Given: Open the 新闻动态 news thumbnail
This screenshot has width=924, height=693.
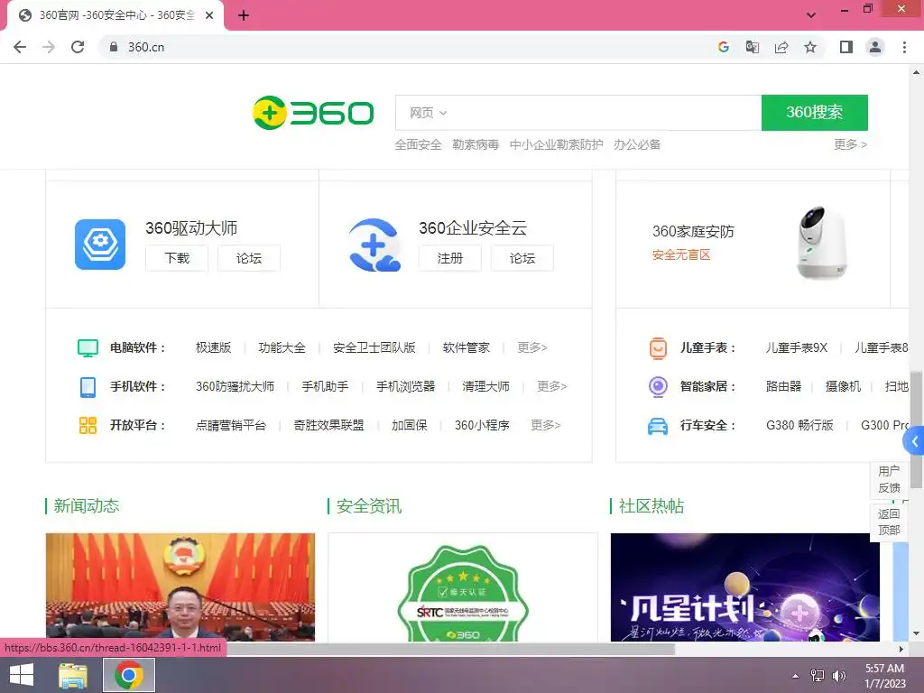Looking at the screenshot, I should click(x=180, y=587).
